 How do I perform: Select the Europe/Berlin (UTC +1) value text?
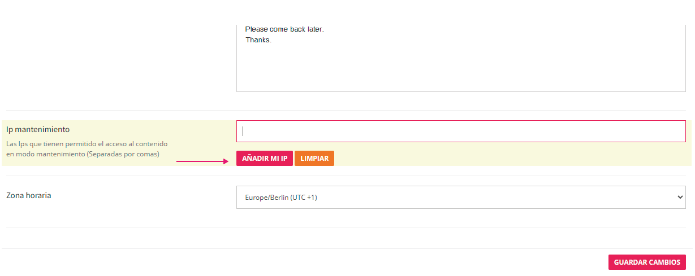point(281,198)
